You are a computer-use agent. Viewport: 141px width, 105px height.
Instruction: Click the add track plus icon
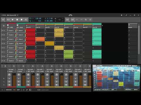click(x=102, y=26)
